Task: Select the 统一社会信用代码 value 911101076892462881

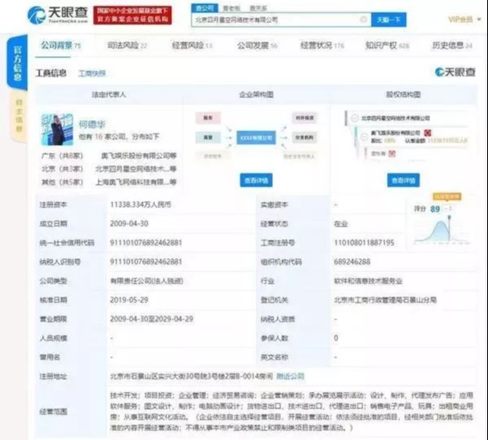Action: pyautogui.click(x=146, y=243)
